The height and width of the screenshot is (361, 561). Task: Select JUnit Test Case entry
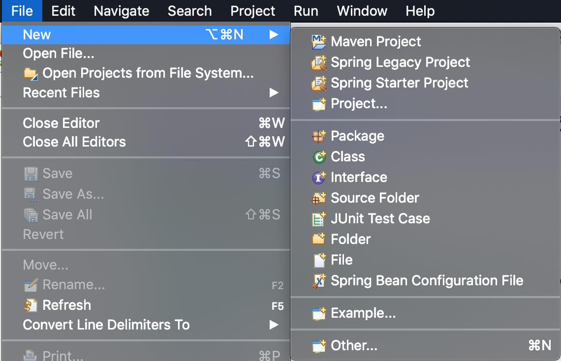[425, 219]
